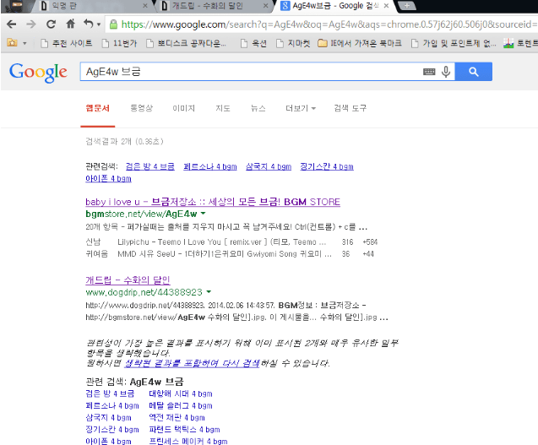Open the 옥션 bookmark
Viewport: 538px width, 445px height.
[253, 43]
